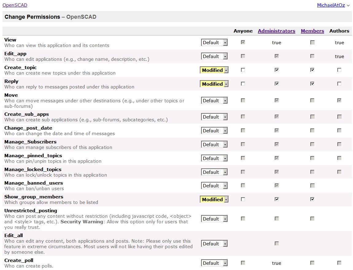Click the OpenSCAD breadcrumb link
The height and width of the screenshot is (270, 353).
point(15,5)
